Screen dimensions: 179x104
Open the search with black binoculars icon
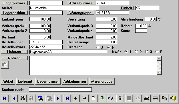click(23, 98)
